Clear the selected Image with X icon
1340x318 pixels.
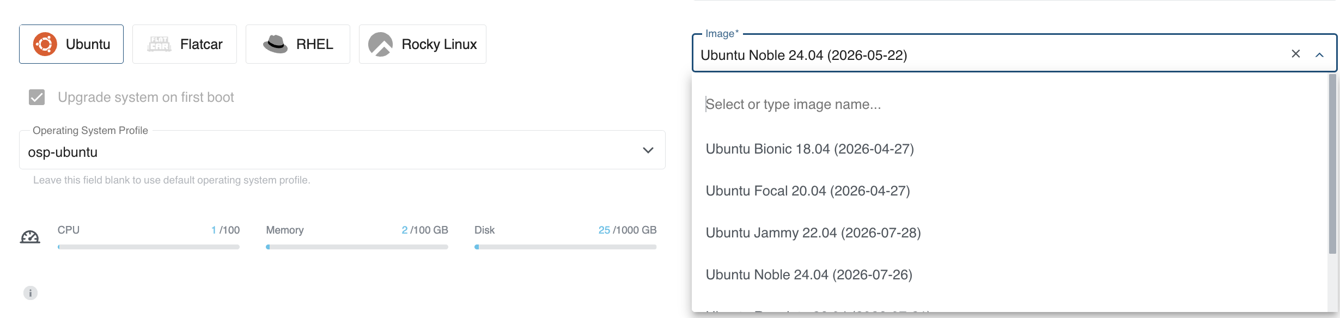(x=1296, y=53)
